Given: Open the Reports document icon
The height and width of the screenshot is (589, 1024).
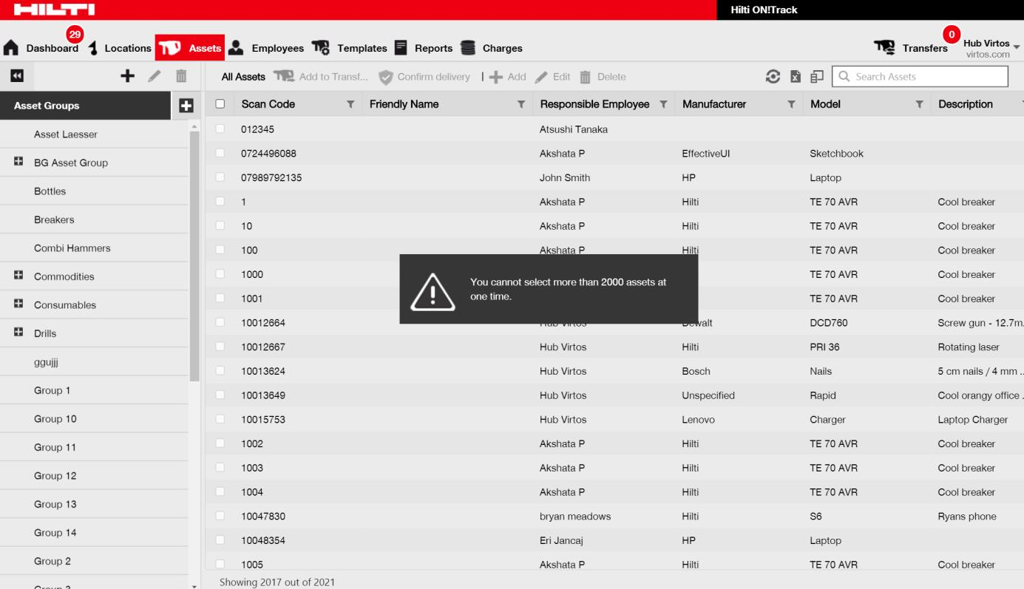Looking at the screenshot, I should (x=401, y=47).
